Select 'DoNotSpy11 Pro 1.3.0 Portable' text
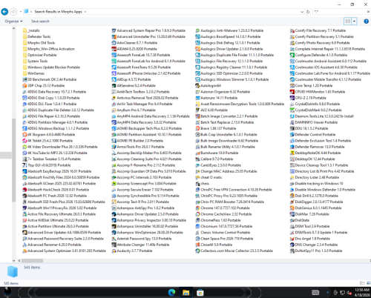This screenshot has width=371, height=298. [x=318, y=251]
